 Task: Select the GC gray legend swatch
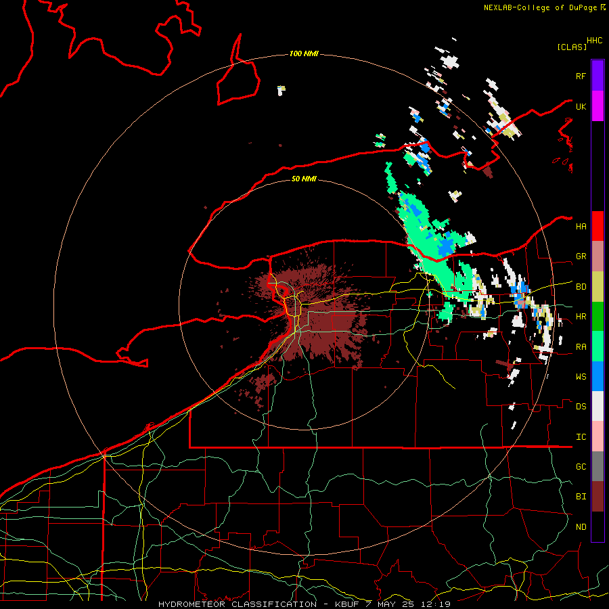point(597,466)
